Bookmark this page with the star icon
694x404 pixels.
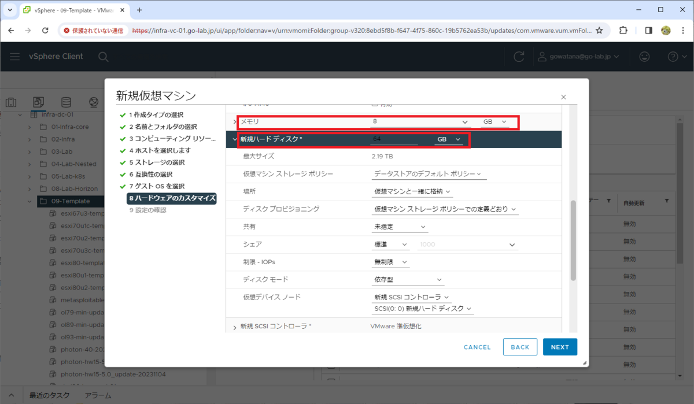click(x=599, y=31)
